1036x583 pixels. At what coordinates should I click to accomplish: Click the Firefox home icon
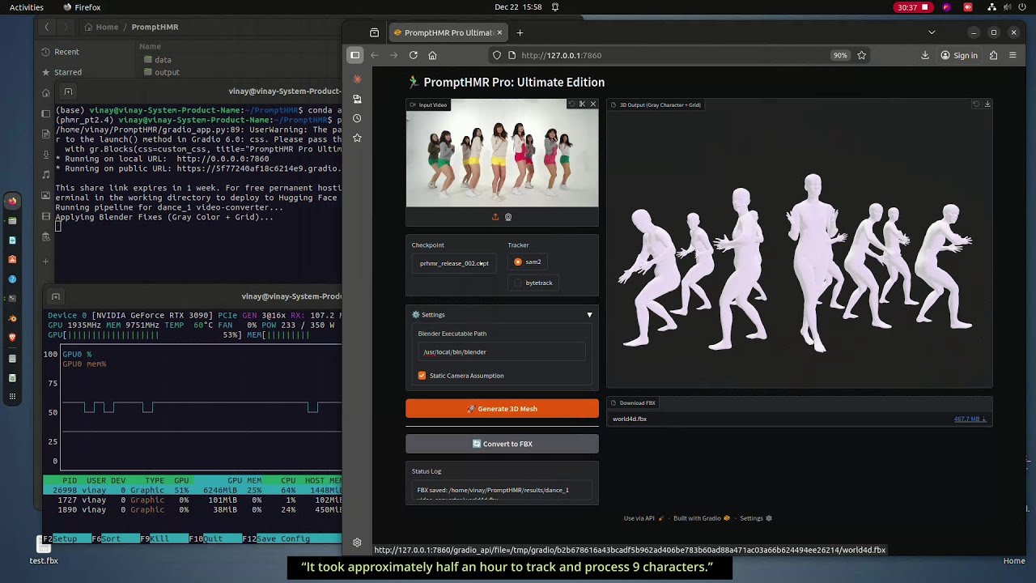click(432, 55)
